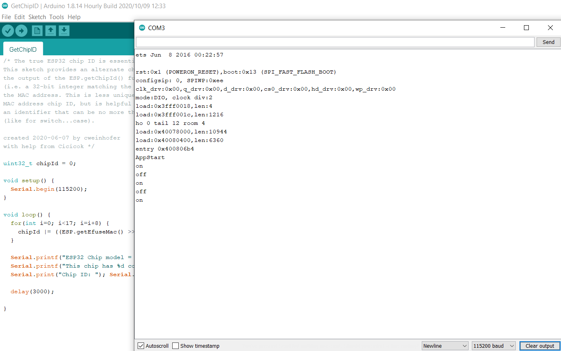Open the 115200 baud rate dropdown
Viewport: 561px width, 351px height.
pyautogui.click(x=493, y=346)
